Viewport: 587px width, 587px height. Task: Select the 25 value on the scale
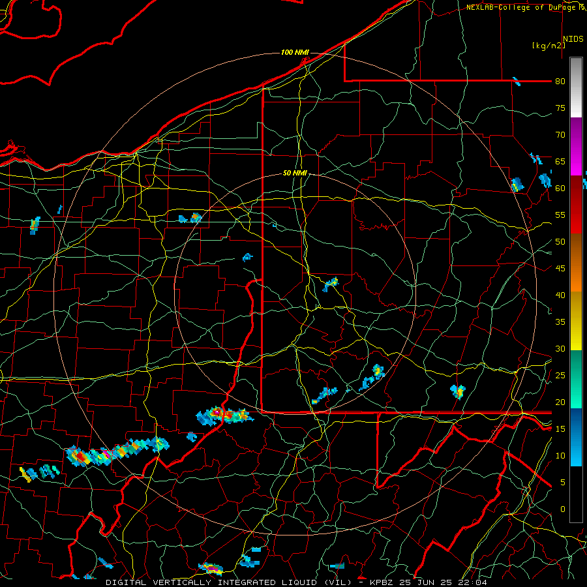(x=560, y=376)
